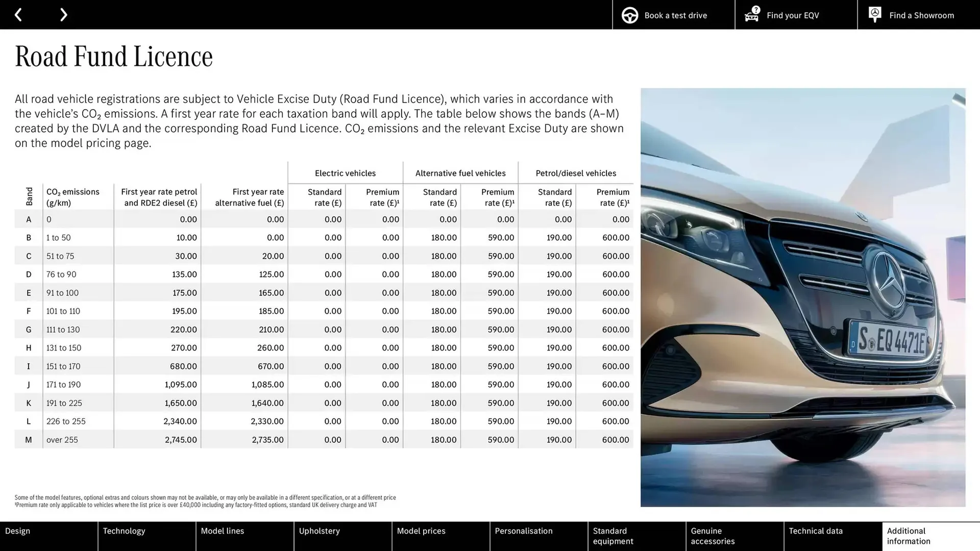Image resolution: width=980 pixels, height=551 pixels.
Task: Click the forward navigation arrow
Action: coord(63,14)
